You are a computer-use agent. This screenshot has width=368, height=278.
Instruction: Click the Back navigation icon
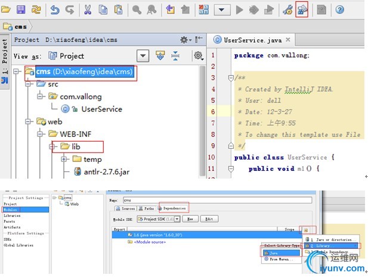(x=170, y=10)
